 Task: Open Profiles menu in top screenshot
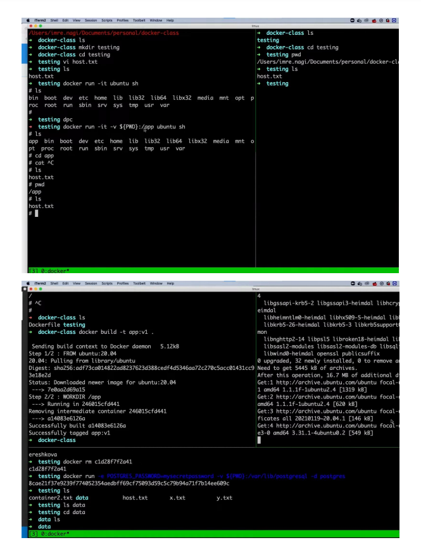tap(123, 20)
